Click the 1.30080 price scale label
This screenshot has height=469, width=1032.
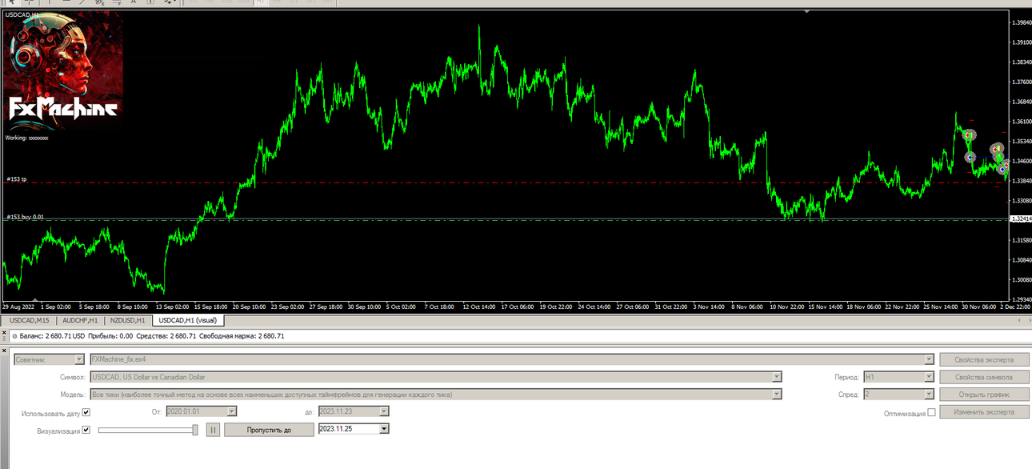pos(1022,280)
